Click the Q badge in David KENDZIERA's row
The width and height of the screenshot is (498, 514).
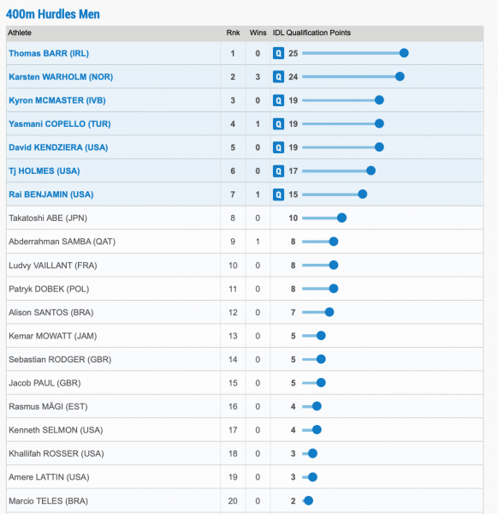pos(278,147)
